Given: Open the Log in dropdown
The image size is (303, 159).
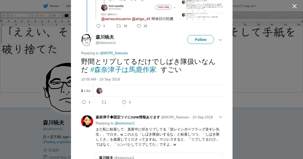Looking at the screenshot, I should tap(250, 6).
